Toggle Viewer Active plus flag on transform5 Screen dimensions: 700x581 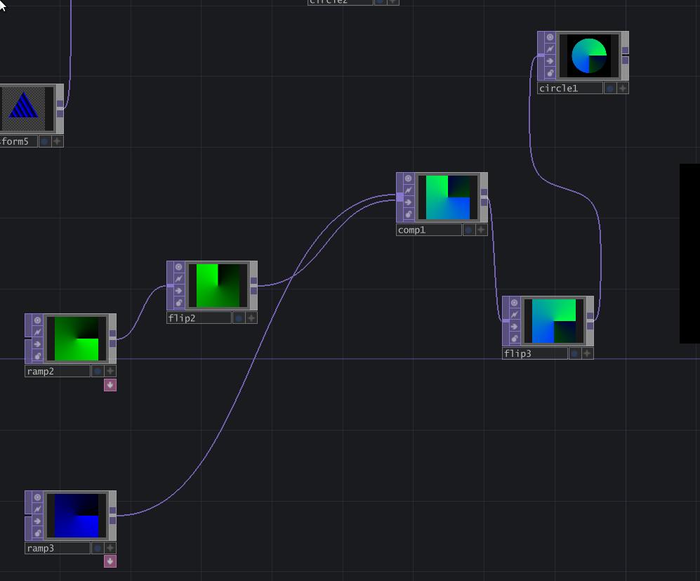tap(57, 142)
